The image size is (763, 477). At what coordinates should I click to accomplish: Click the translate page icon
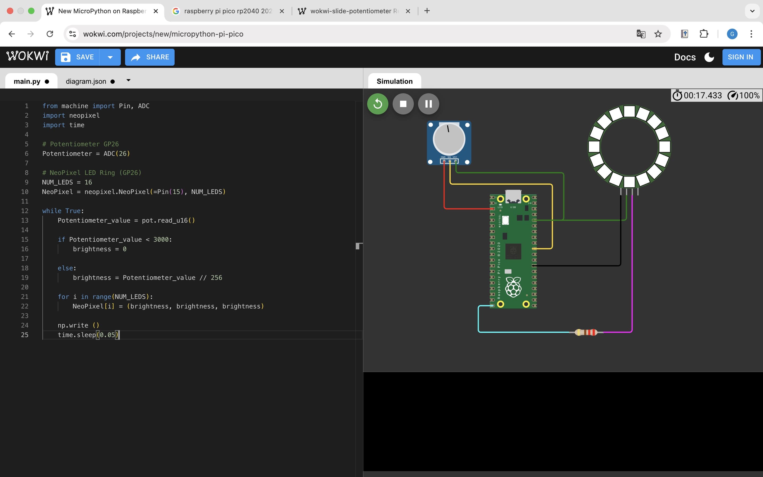[641, 34]
